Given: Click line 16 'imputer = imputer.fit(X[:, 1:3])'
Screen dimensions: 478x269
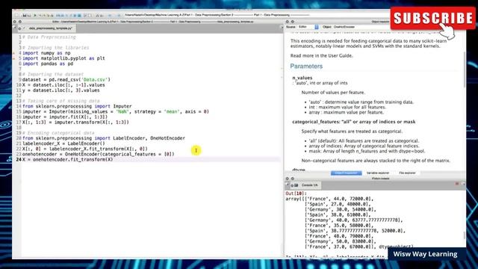Looking at the screenshot, I should coord(65,117).
